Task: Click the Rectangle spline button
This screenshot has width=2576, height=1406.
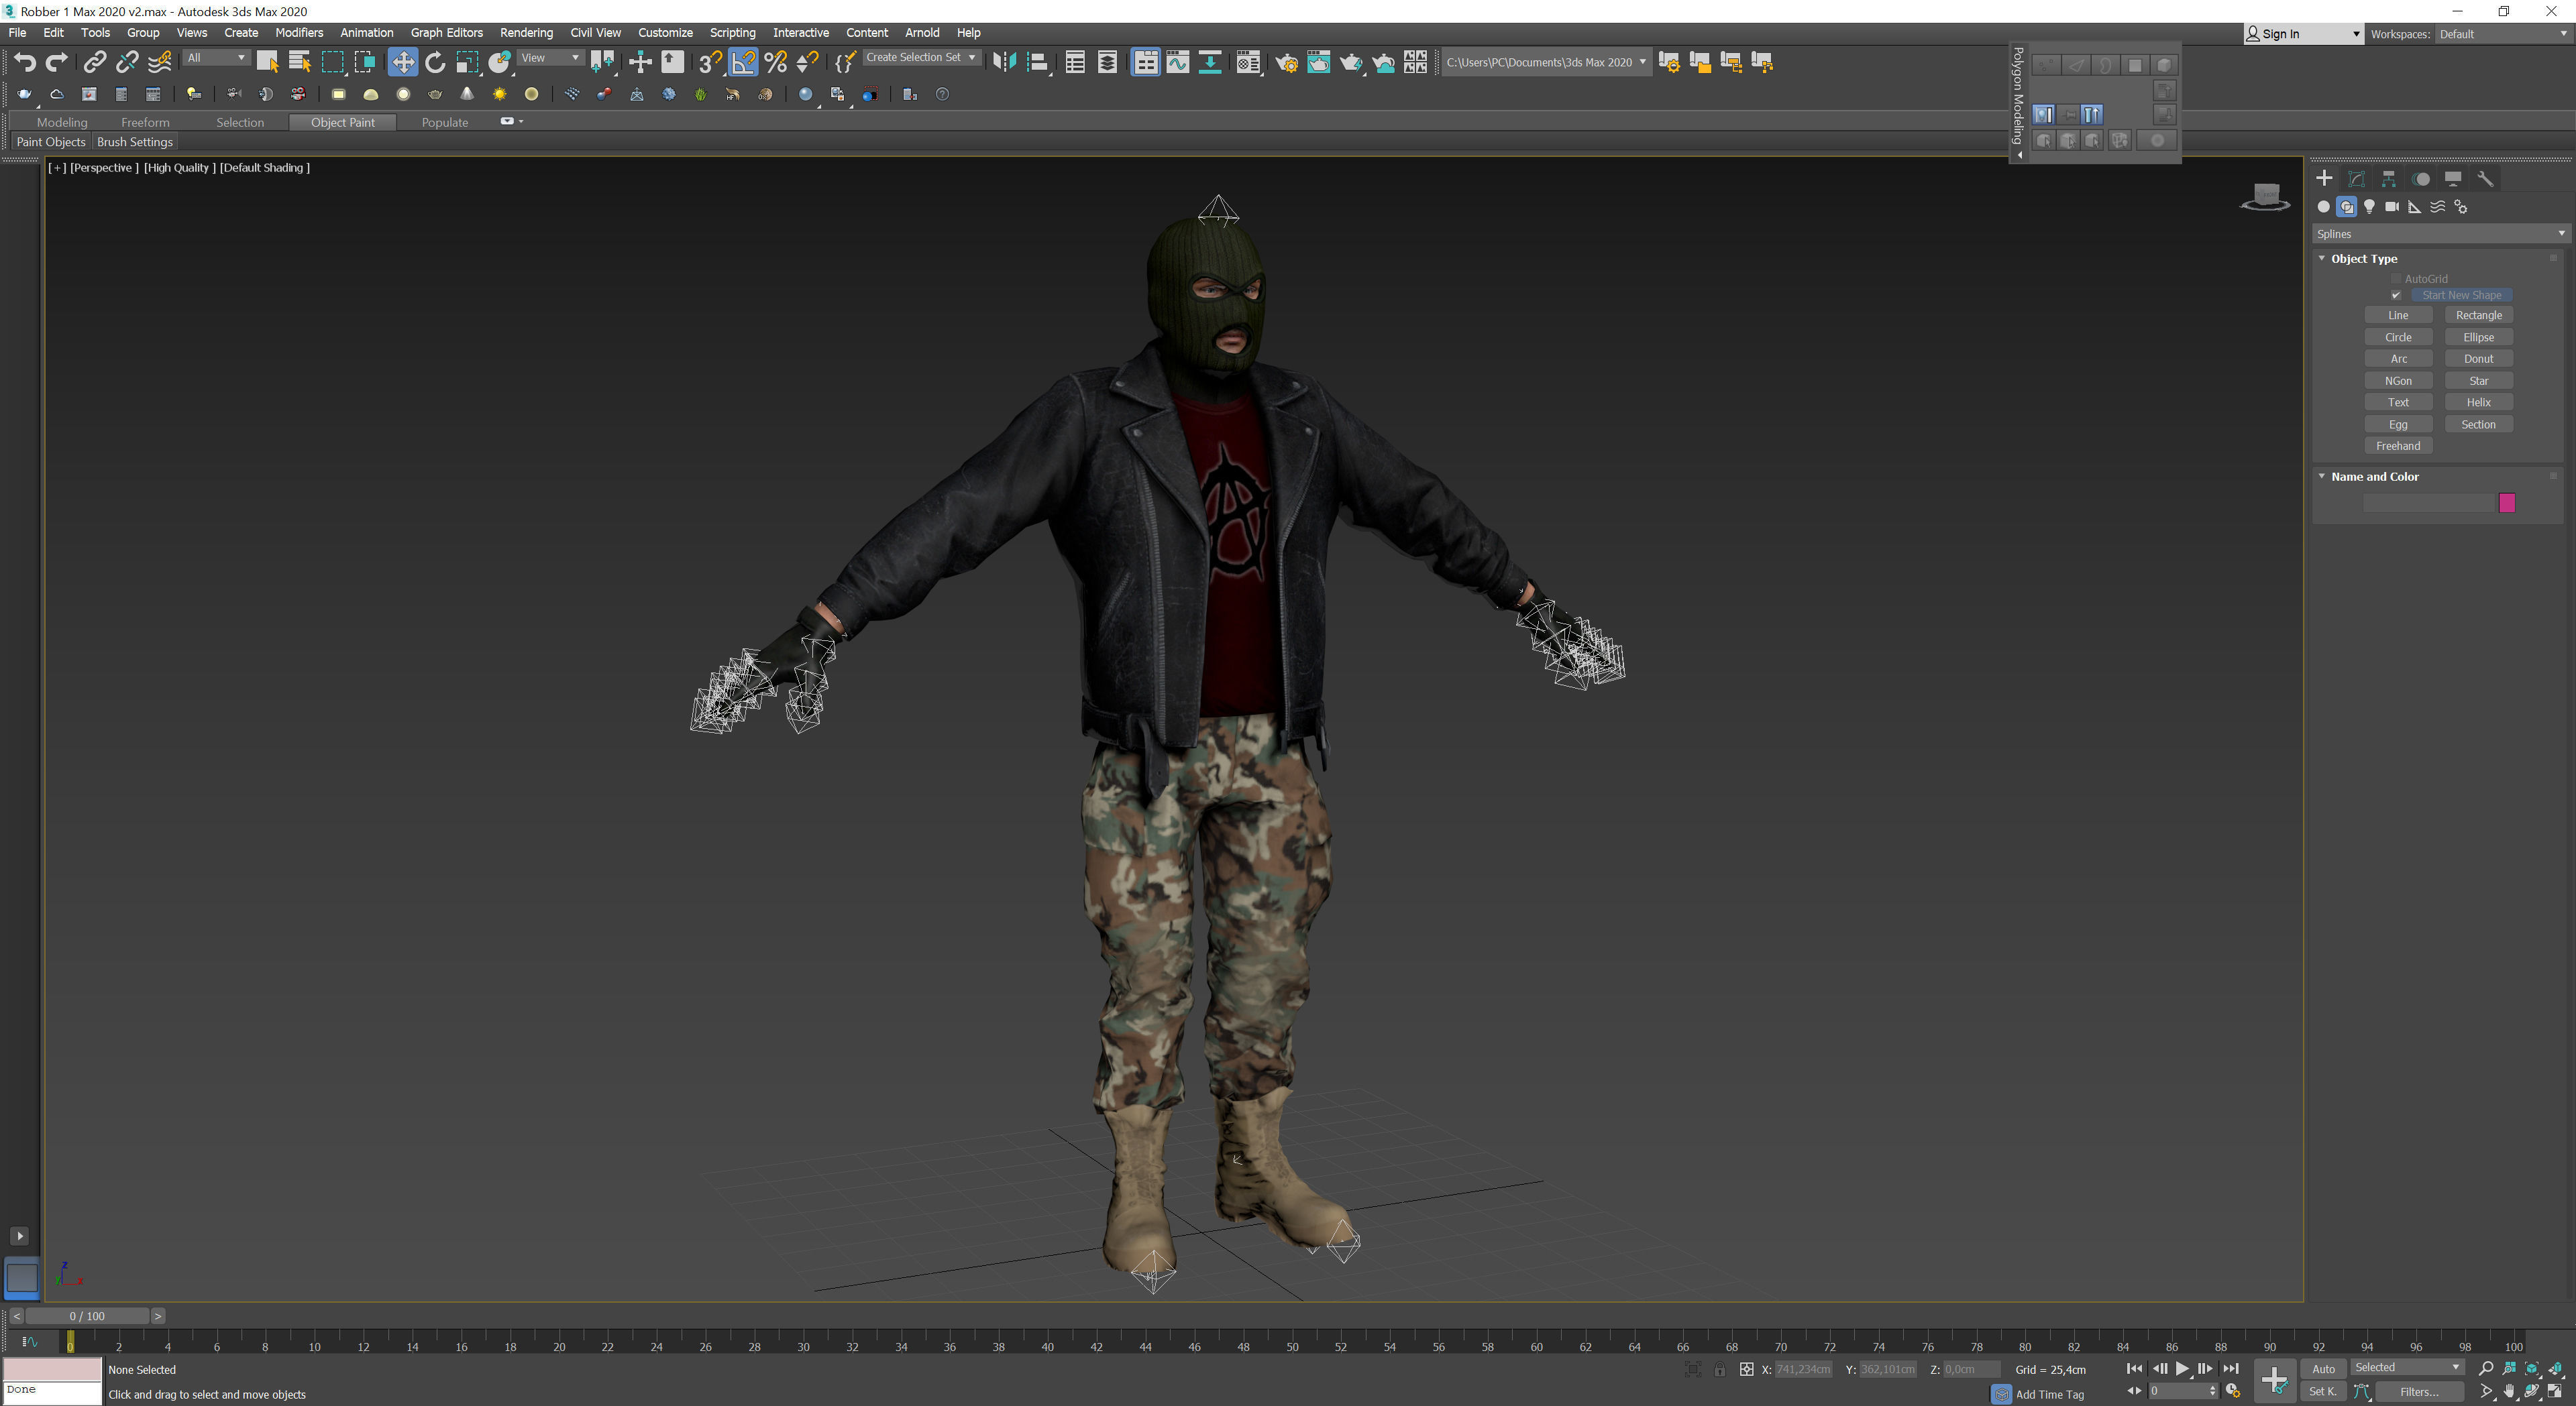Action: [2478, 316]
